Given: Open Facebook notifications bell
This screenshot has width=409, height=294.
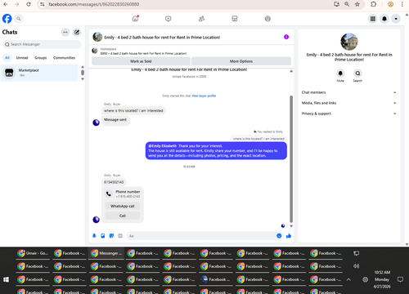Looking at the screenshot, I should tap(384, 19).
